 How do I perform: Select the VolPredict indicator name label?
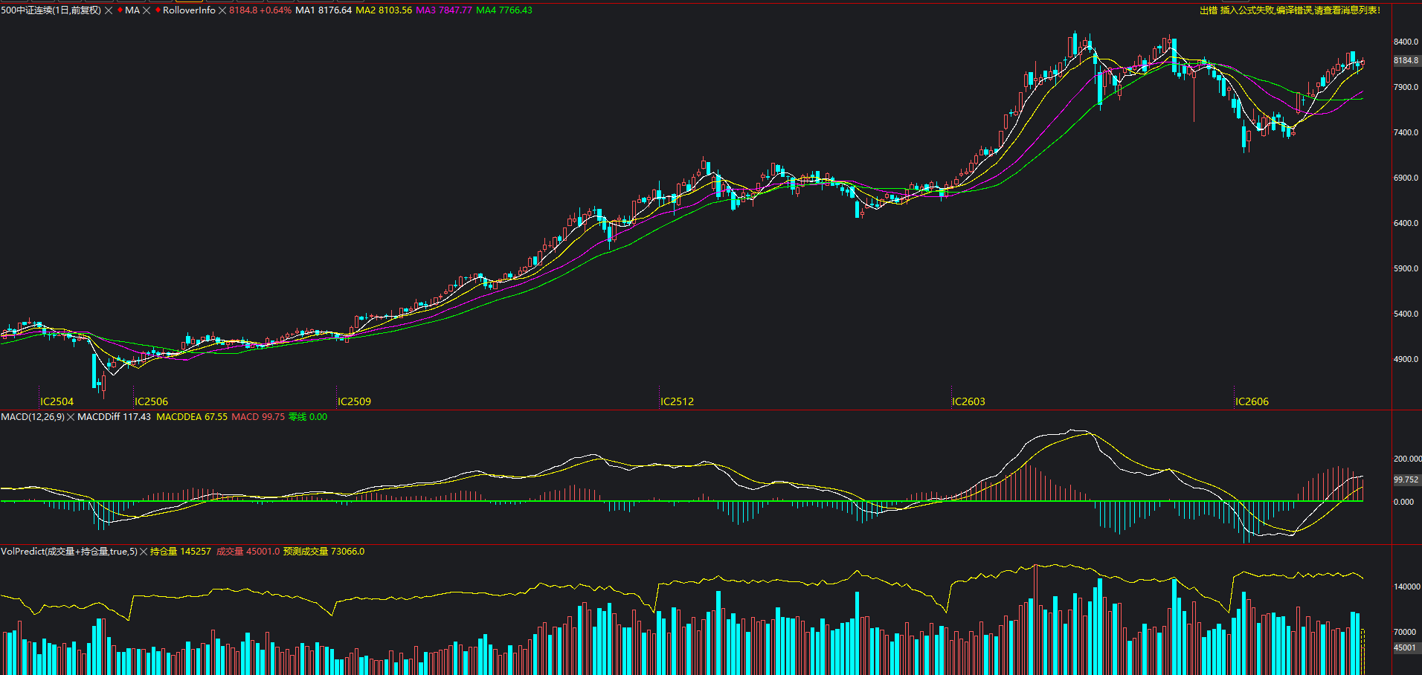point(68,552)
